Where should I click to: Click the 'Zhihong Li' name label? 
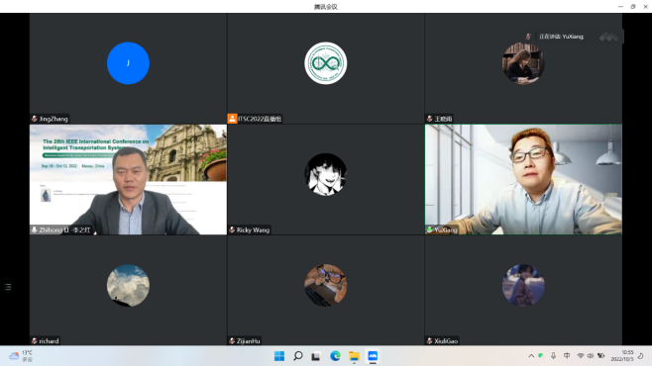(64, 229)
